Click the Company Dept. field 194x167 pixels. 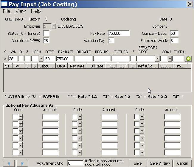click(x=174, y=33)
